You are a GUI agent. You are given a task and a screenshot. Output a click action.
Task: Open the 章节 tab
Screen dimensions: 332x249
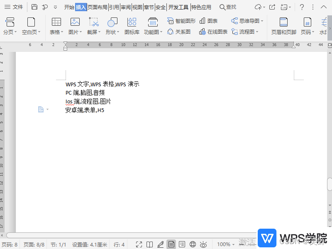[149, 7]
